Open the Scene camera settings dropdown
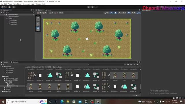The image size is (185, 104). coord(133,13)
